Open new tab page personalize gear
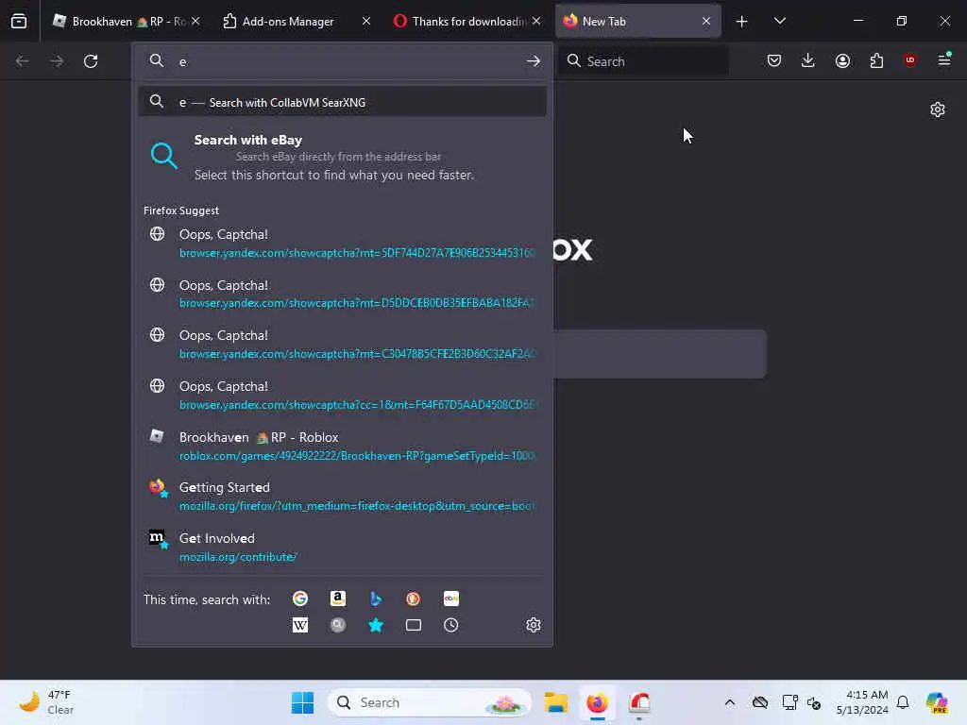This screenshot has width=967, height=725. tap(938, 110)
